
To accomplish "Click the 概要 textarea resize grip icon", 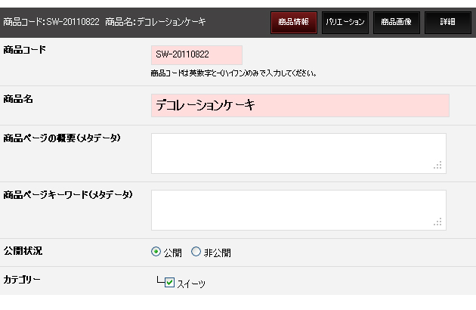I will click(x=437, y=165).
